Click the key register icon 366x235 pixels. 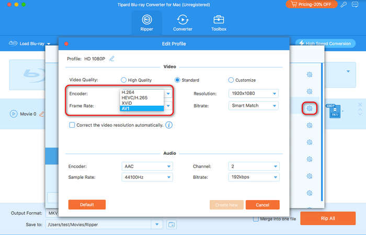point(344,4)
